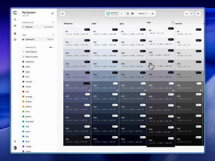Open the emerald palette from the list

[29, 122]
